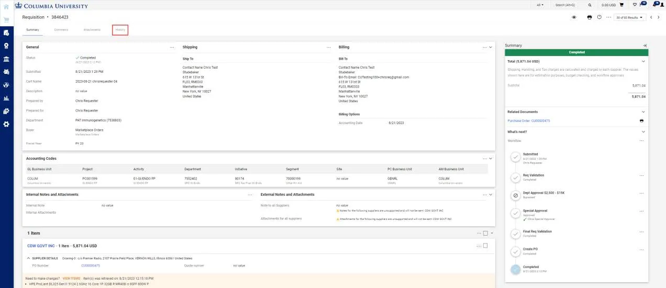The height and width of the screenshot is (288, 666).
Task: Collapse the Accounting Codes chevron
Action: [491, 159]
